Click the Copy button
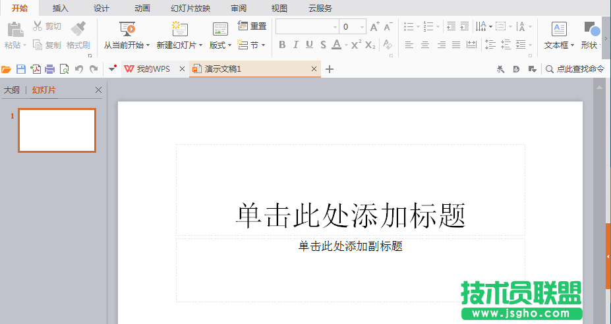611x324 pixels. pos(47,45)
